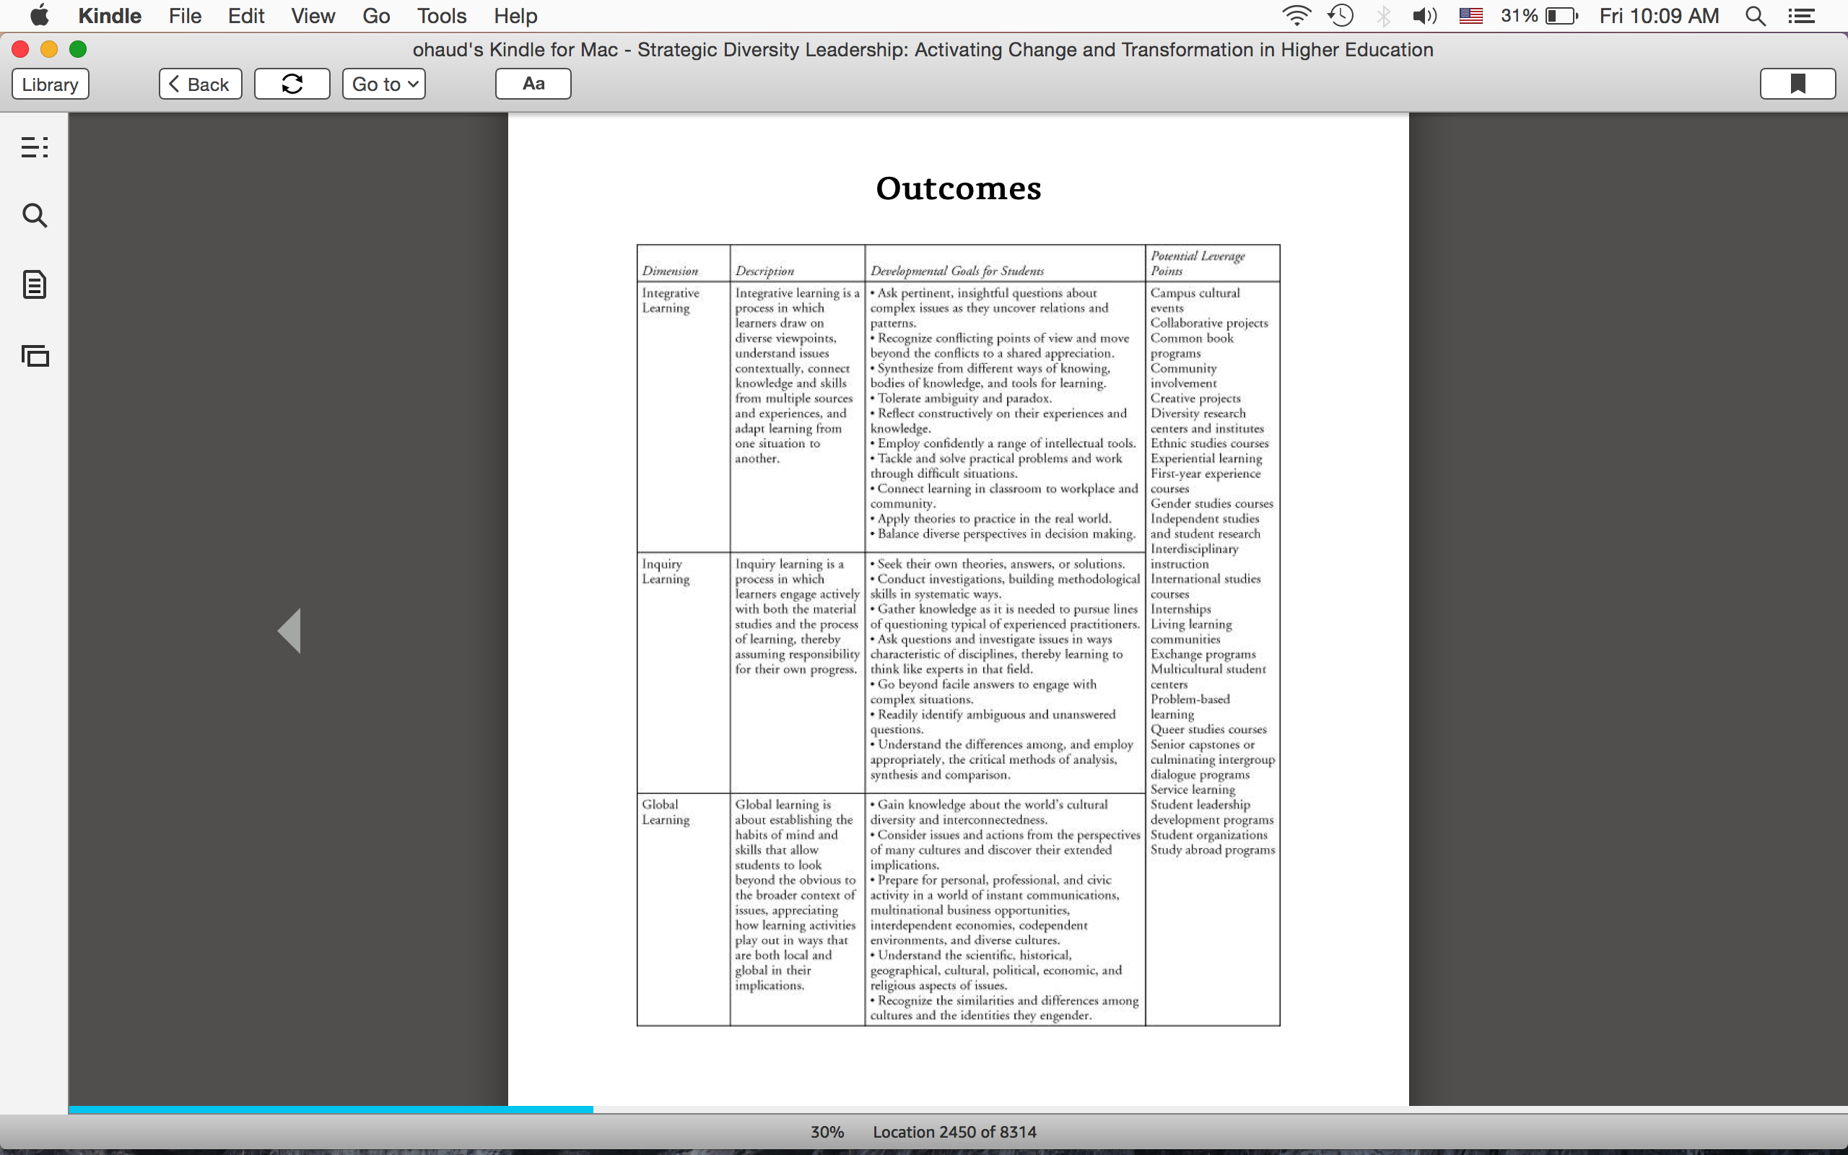Open the Apple menu
This screenshot has height=1155, width=1848.
click(x=39, y=15)
